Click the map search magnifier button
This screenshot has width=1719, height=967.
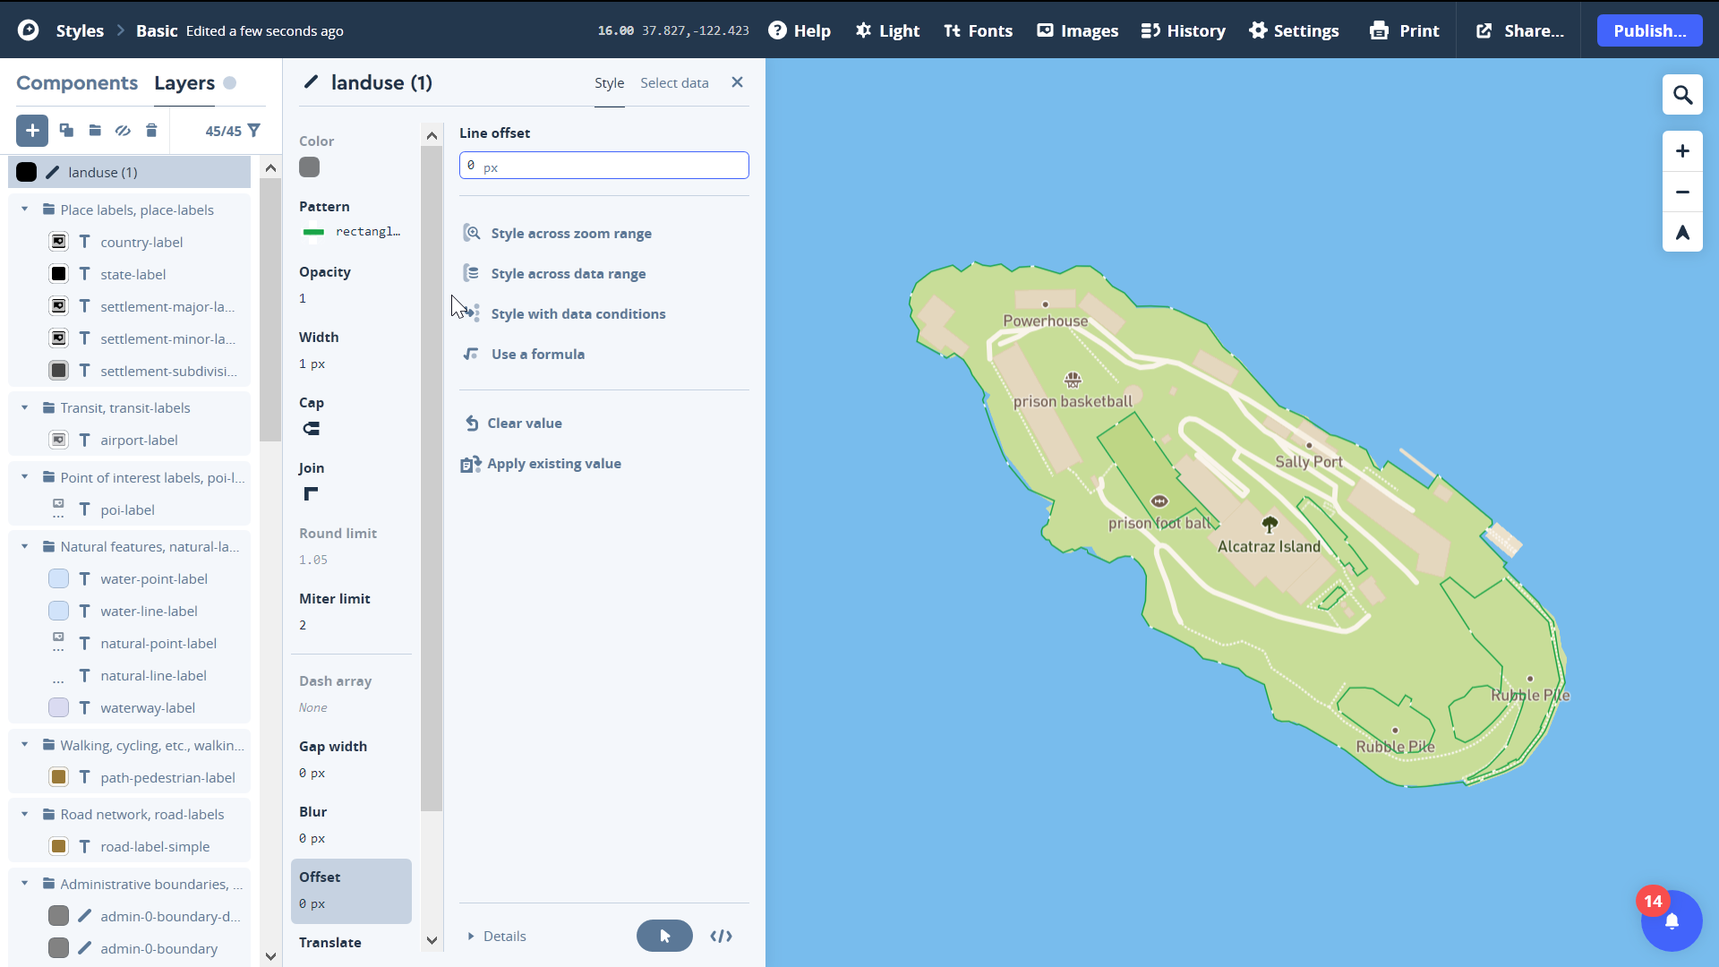pos(1682,95)
